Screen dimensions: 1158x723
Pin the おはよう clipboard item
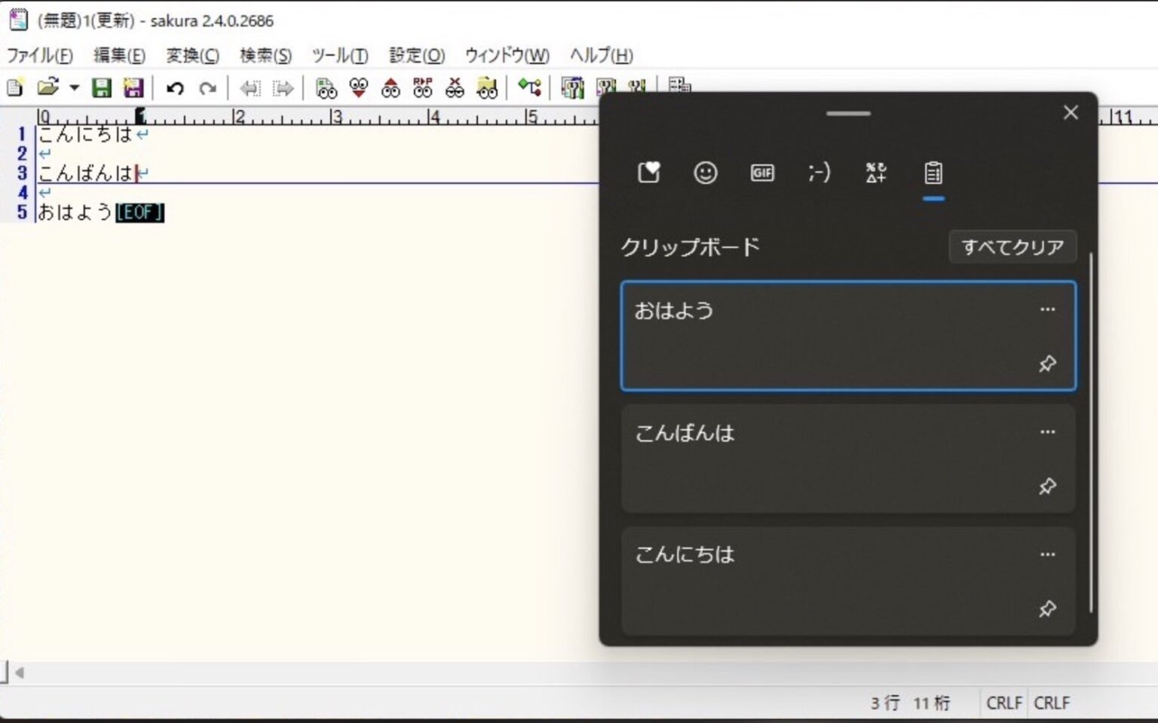[x=1047, y=364]
